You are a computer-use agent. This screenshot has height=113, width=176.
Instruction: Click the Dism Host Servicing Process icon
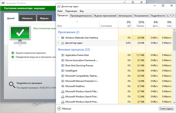point(63,66)
